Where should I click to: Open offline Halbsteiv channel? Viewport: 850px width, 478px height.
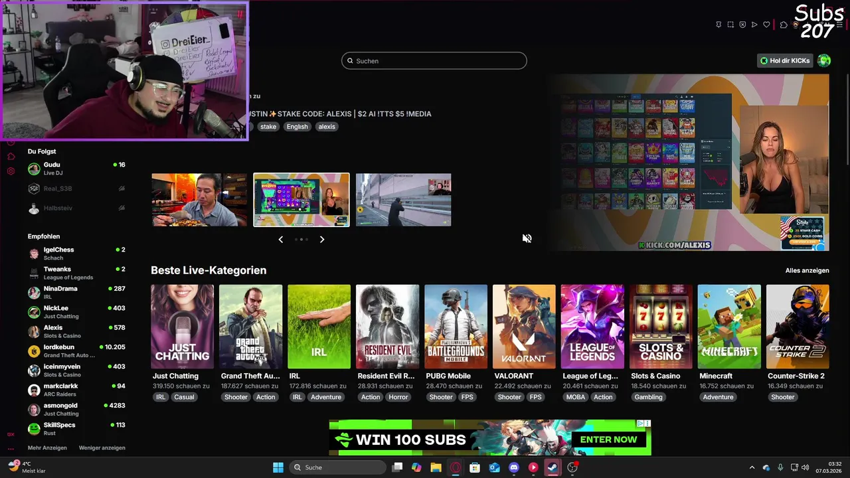pyautogui.click(x=76, y=208)
